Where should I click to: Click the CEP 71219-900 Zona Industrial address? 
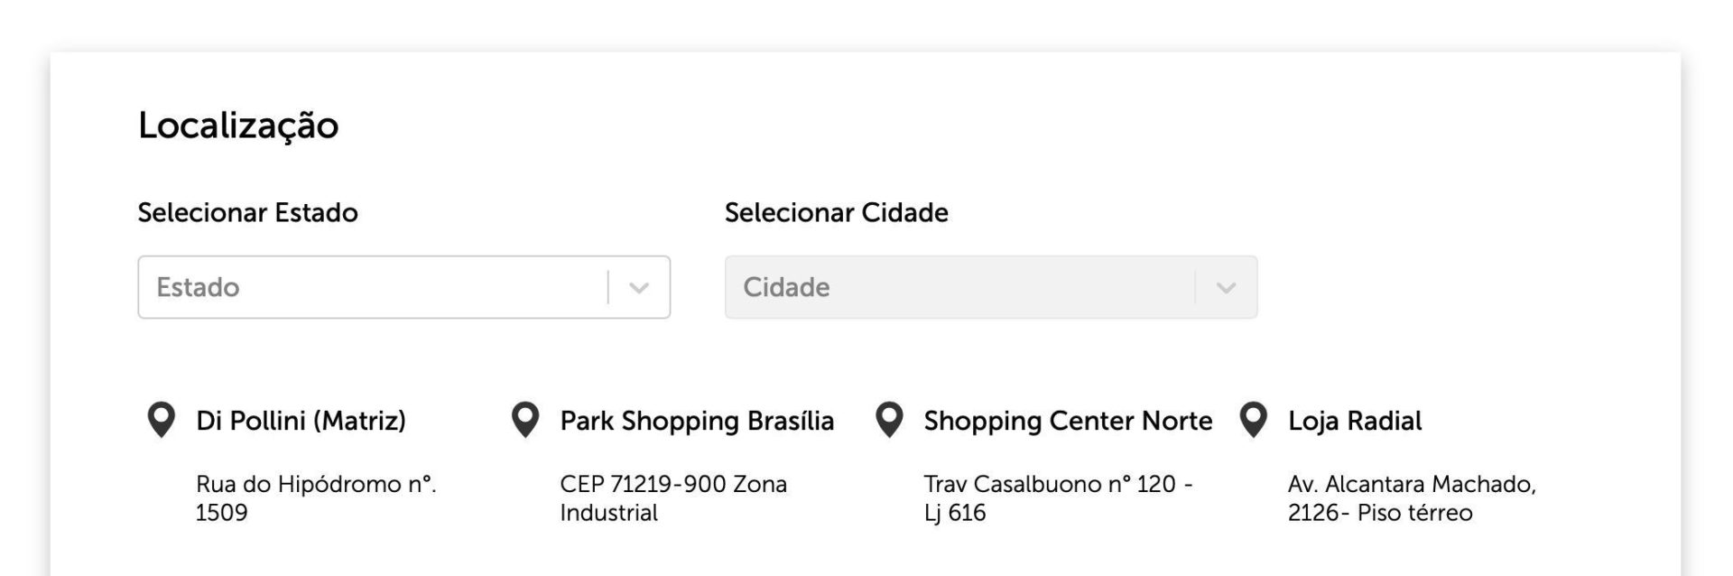(673, 498)
